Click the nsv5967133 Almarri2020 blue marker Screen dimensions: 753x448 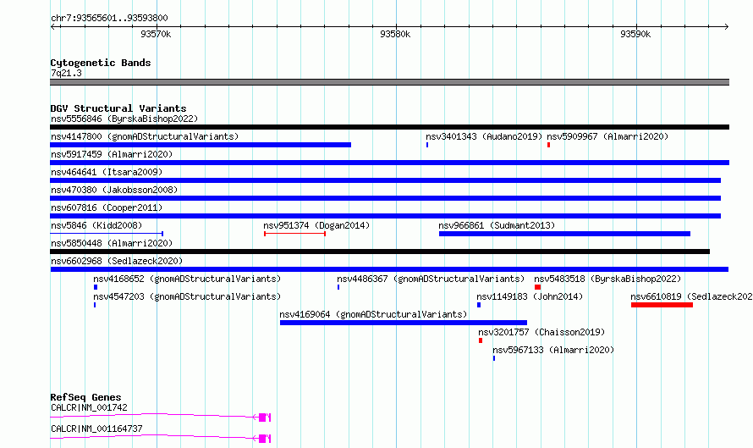493,358
